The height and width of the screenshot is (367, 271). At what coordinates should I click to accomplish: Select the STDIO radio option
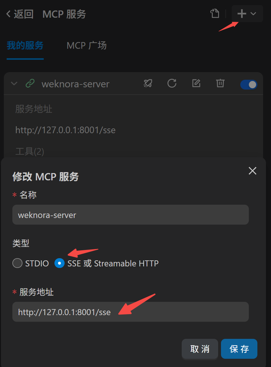tap(17, 263)
